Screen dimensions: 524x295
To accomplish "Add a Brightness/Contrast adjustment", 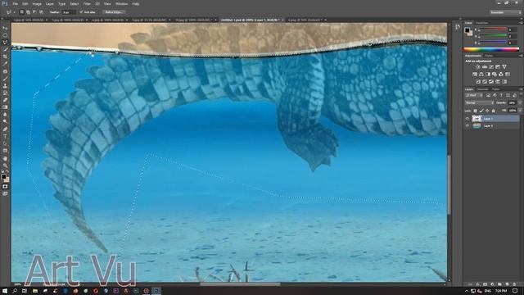I will point(477,67).
